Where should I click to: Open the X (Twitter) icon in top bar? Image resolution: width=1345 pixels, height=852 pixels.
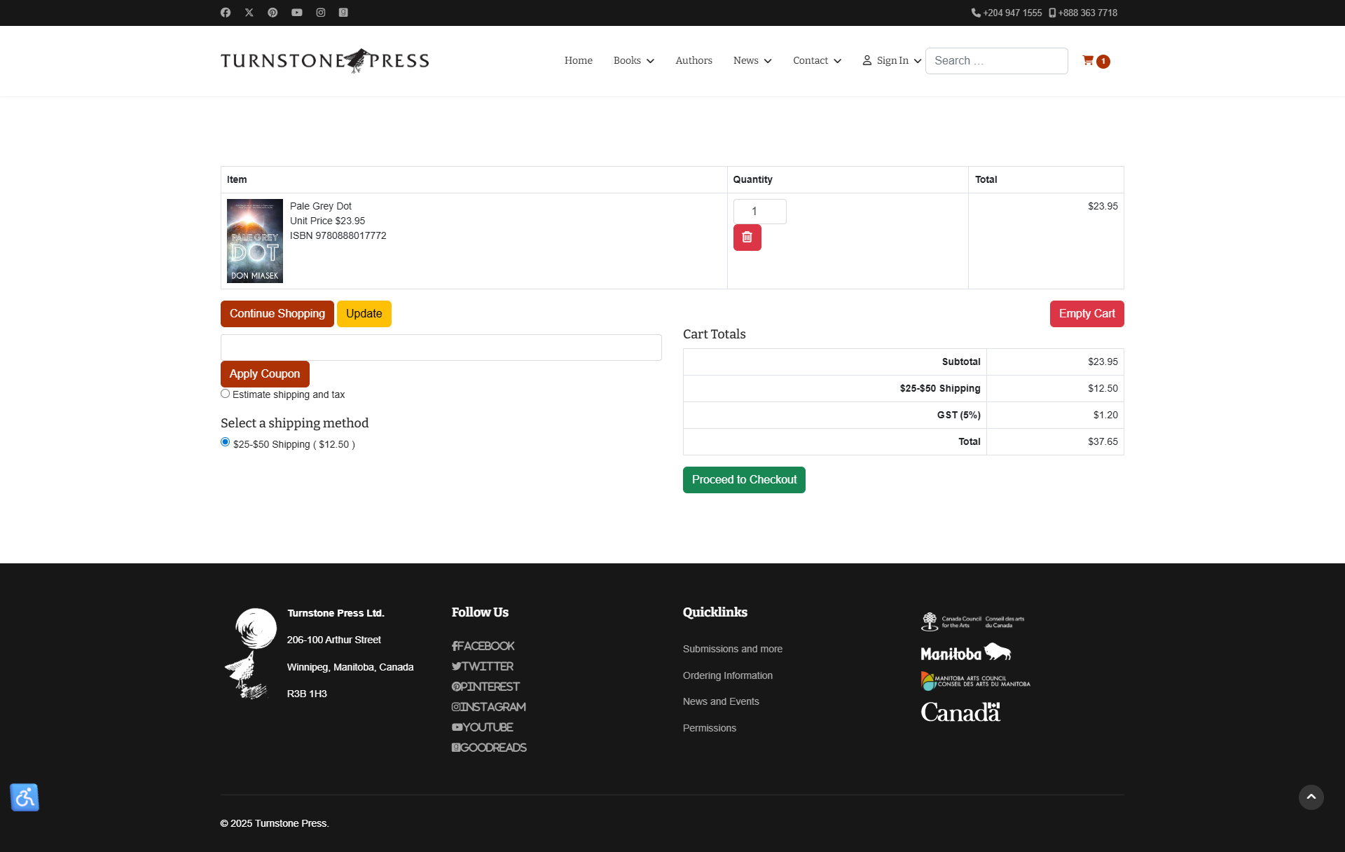(249, 13)
